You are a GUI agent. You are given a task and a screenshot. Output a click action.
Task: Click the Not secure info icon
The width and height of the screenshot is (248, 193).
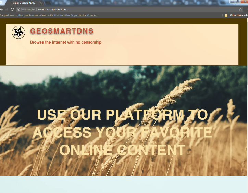coord(19,9)
